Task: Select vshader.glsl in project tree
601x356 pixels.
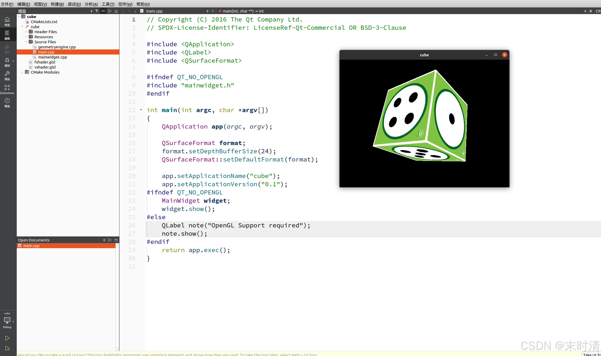Action: (45, 67)
